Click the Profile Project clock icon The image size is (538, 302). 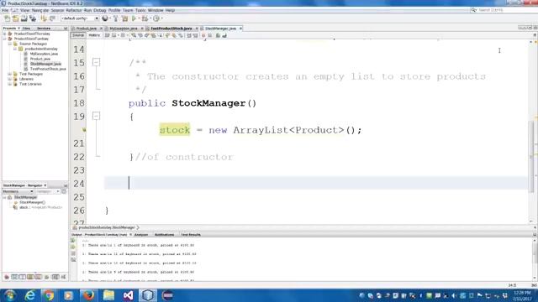[x=156, y=18]
